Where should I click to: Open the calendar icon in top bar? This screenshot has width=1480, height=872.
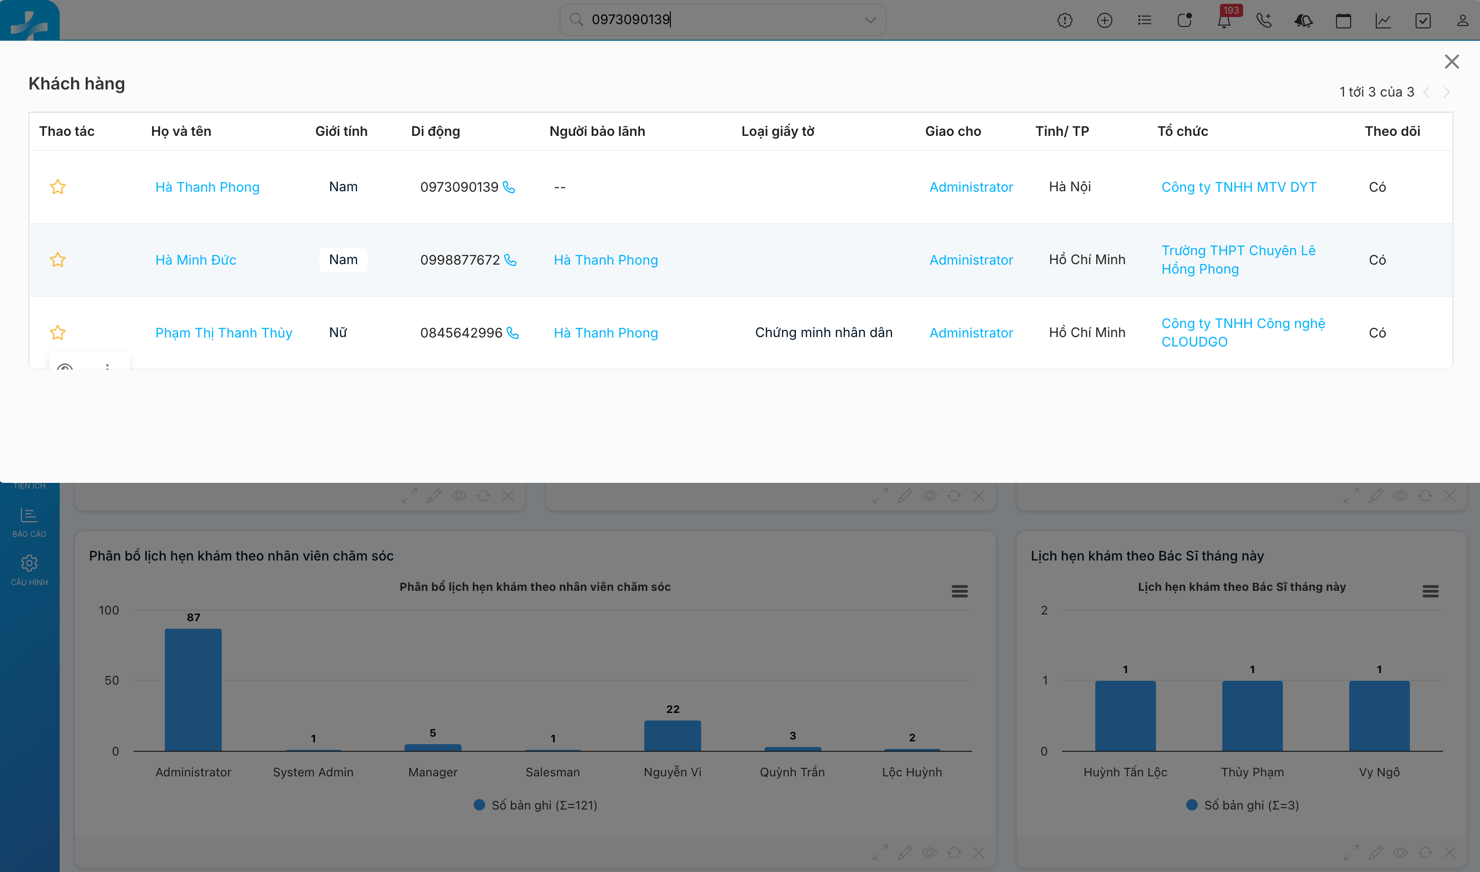point(1343,21)
